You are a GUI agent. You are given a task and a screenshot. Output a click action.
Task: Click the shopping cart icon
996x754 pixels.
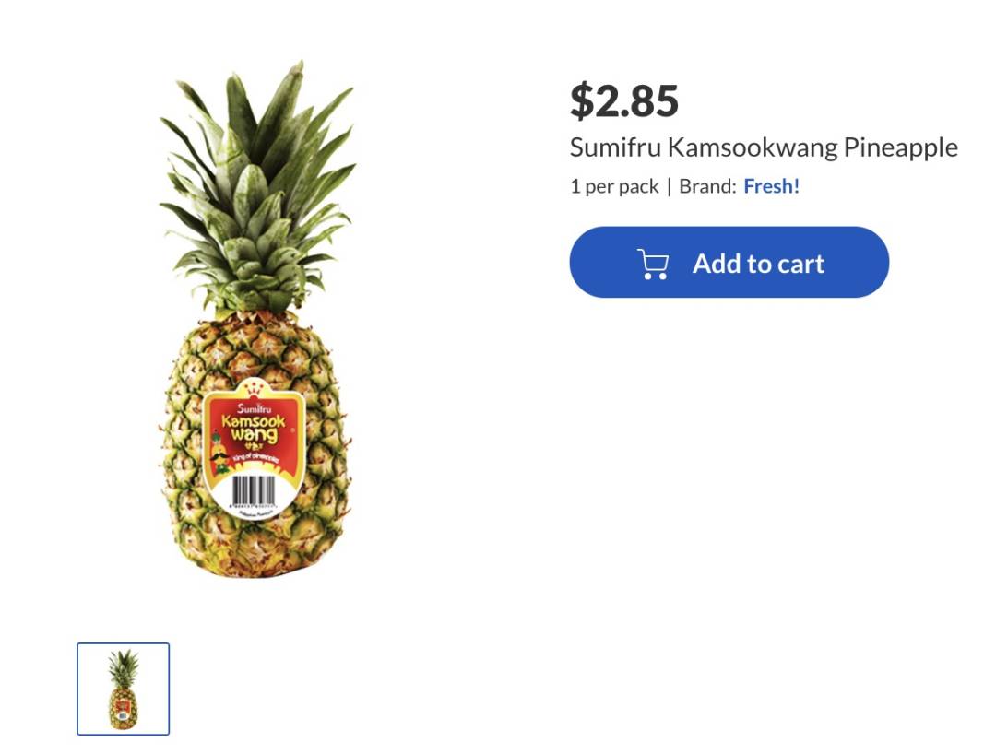pyautogui.click(x=653, y=264)
